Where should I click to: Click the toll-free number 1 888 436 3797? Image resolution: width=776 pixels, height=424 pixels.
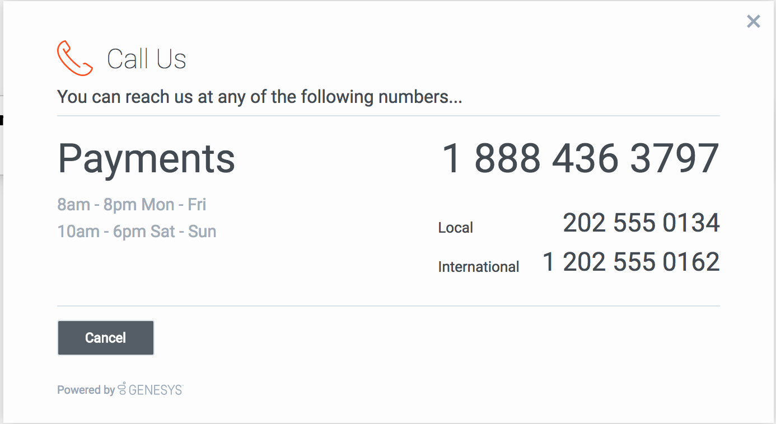click(580, 158)
